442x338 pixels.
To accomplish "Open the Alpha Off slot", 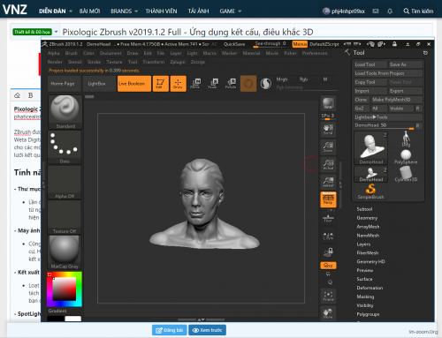I will coord(65,183).
